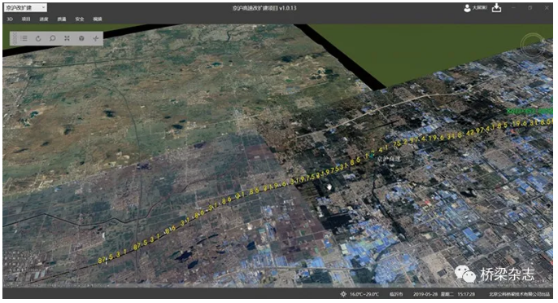Image resolution: width=558 pixels, height=303 pixels.
Task: Click the user name next to the account icon
Action: pos(480,7)
